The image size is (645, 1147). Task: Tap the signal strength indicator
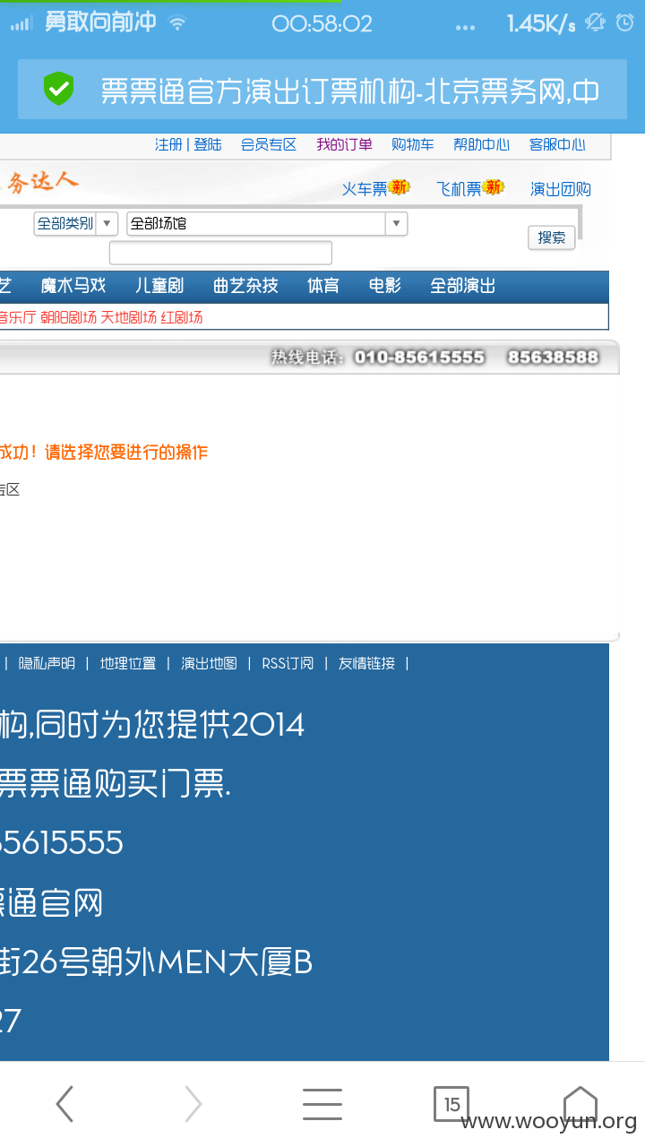pyautogui.click(x=21, y=24)
